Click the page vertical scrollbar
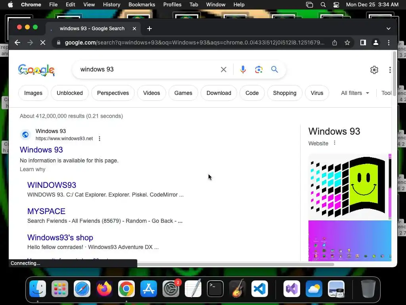 395,74
